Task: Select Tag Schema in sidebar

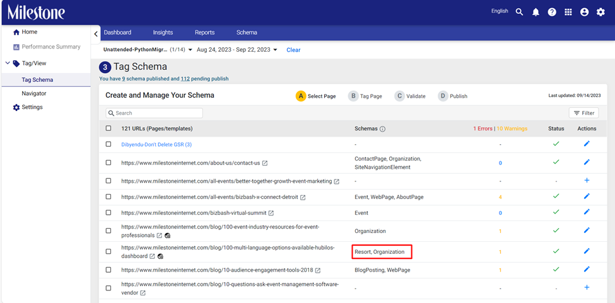Action: click(37, 79)
